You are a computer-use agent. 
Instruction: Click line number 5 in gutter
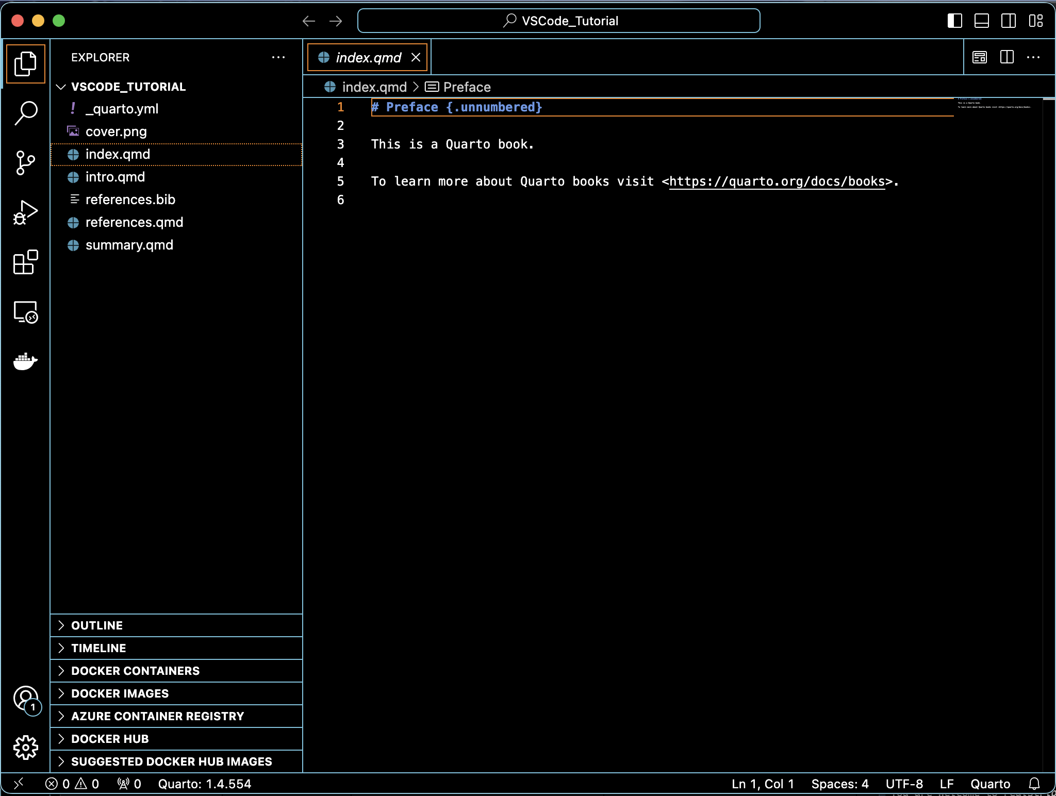click(x=340, y=181)
